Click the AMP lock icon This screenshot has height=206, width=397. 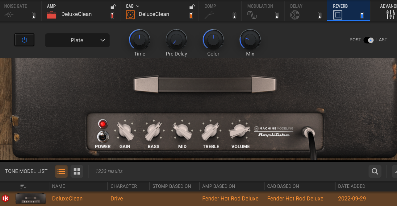tap(113, 7)
